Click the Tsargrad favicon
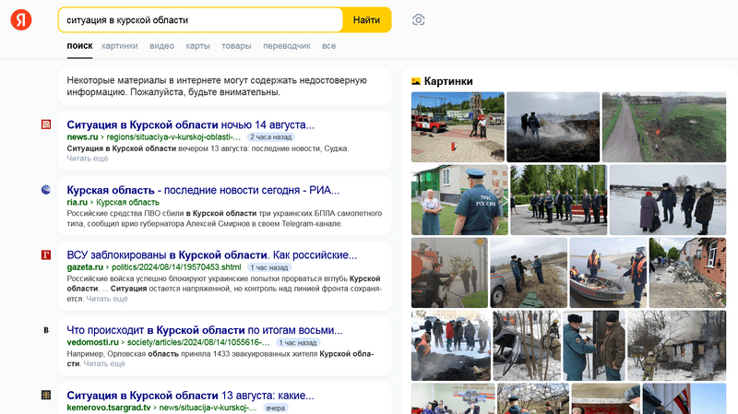The image size is (738, 414). click(46, 395)
